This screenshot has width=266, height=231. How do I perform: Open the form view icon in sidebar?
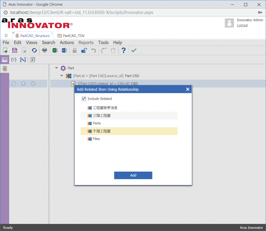5,60
